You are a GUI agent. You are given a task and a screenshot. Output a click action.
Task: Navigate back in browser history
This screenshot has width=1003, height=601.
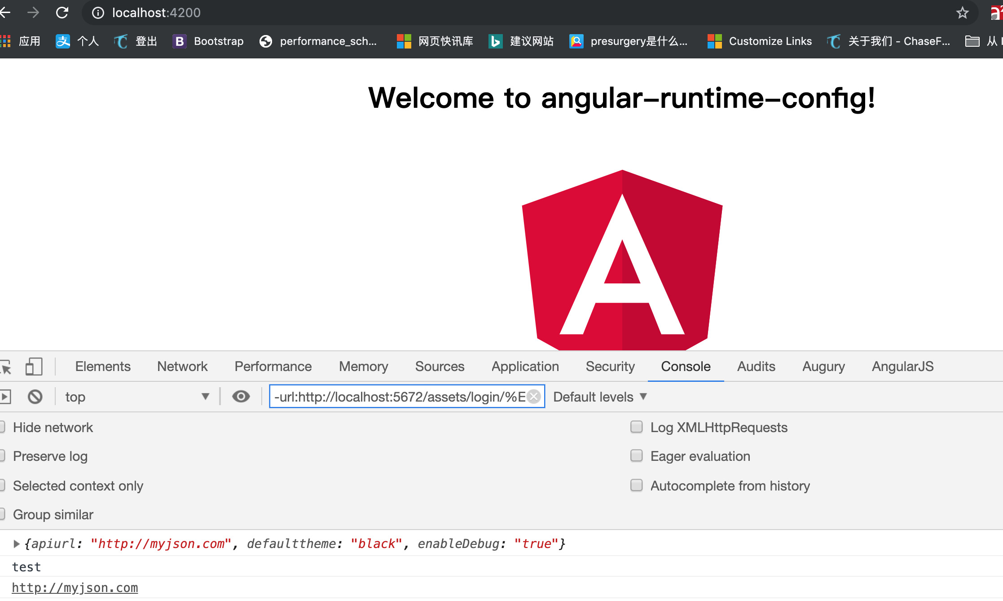click(5, 13)
